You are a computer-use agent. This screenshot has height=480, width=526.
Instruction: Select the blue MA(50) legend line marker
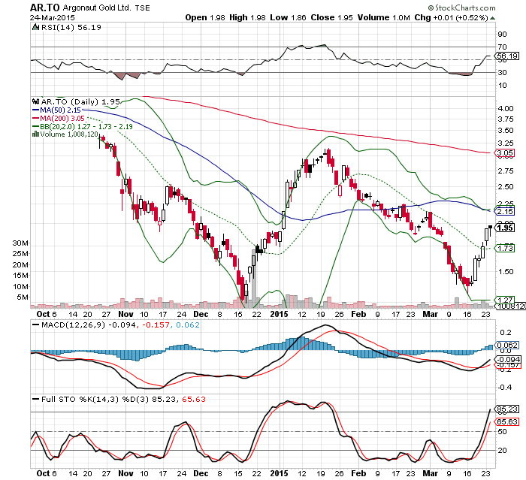(x=35, y=110)
